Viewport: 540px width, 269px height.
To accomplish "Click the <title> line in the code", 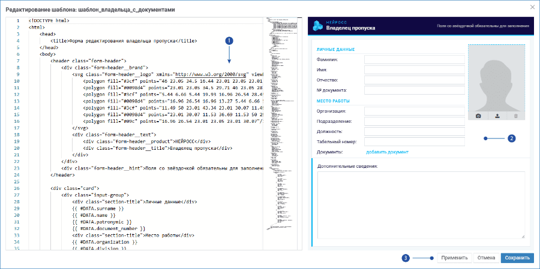I will point(124,41).
